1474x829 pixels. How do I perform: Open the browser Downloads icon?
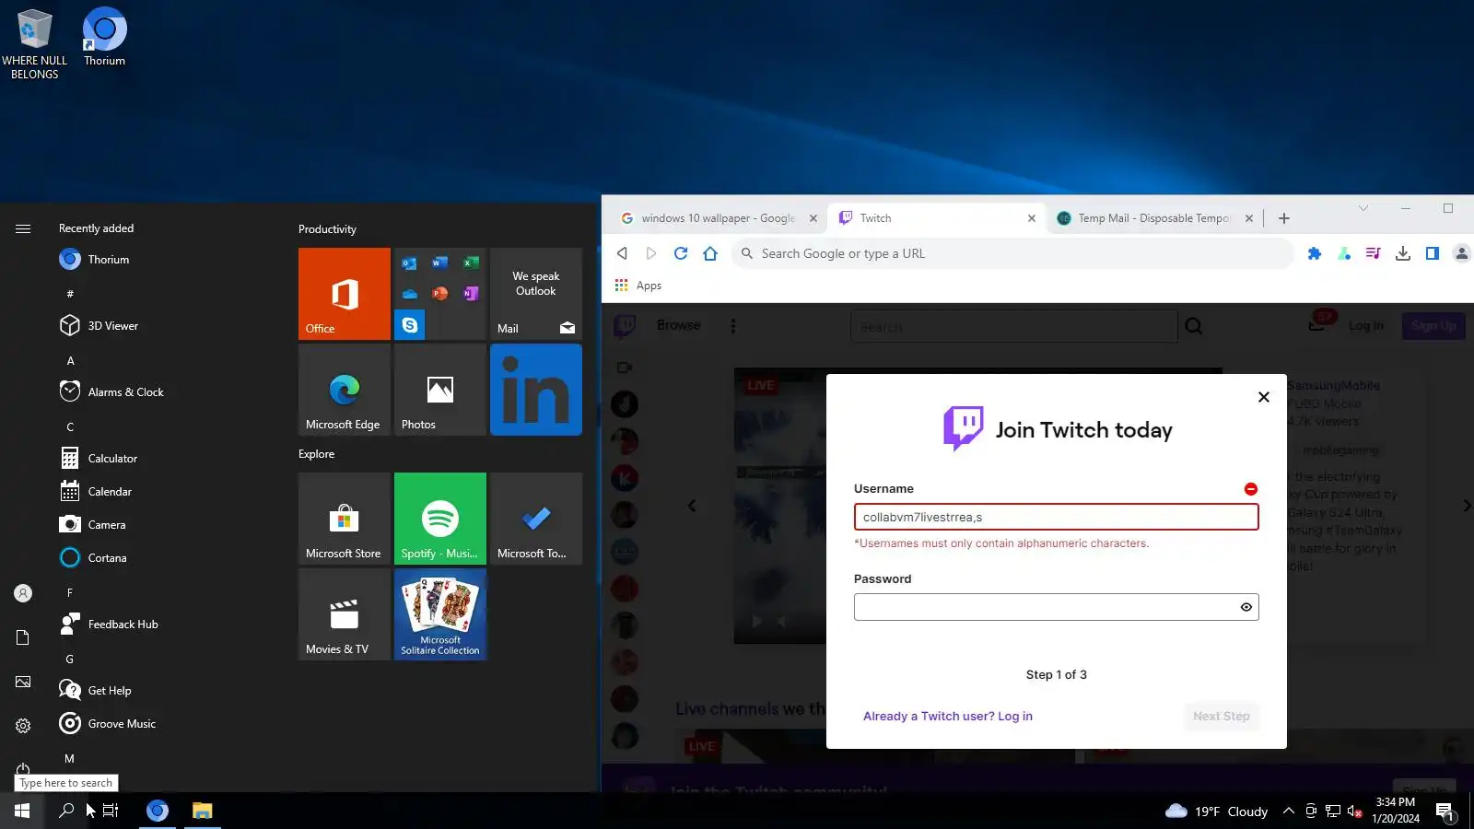coord(1403,253)
